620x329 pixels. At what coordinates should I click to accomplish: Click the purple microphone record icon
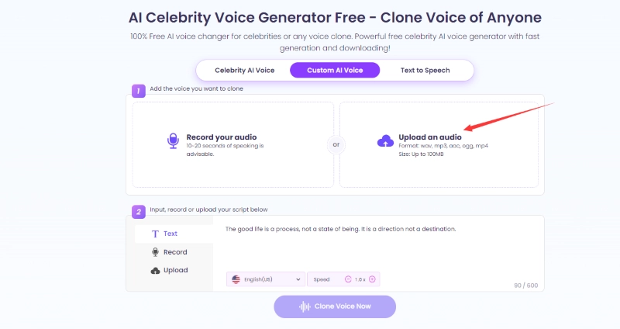click(174, 140)
